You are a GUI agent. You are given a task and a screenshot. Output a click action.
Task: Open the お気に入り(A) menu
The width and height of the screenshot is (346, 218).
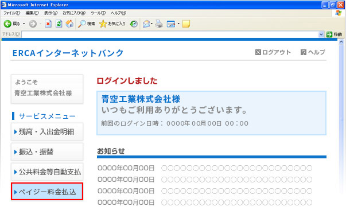[x=74, y=13]
